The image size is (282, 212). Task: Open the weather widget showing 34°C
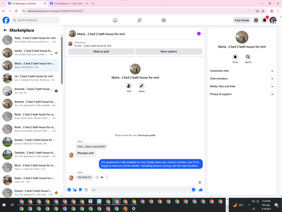point(238,205)
